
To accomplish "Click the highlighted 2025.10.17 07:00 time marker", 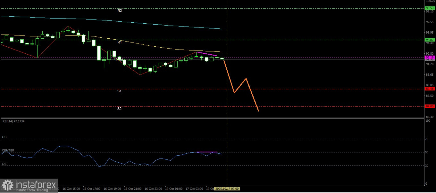I will (x=227, y=189).
